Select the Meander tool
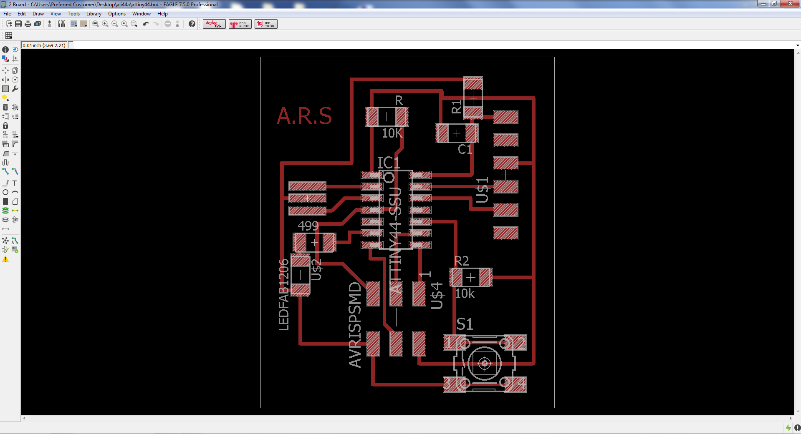This screenshot has width=801, height=434. click(5, 162)
